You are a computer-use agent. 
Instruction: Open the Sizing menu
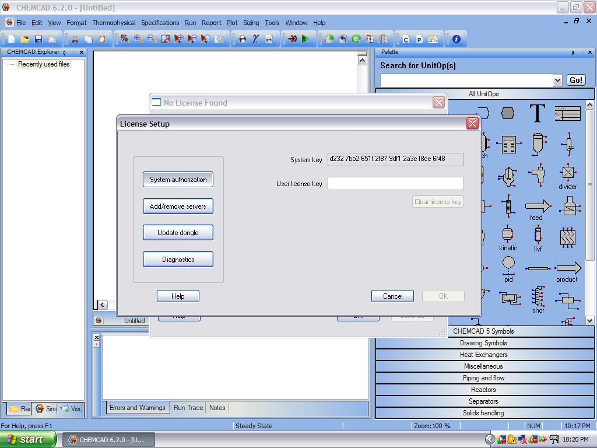pos(251,23)
